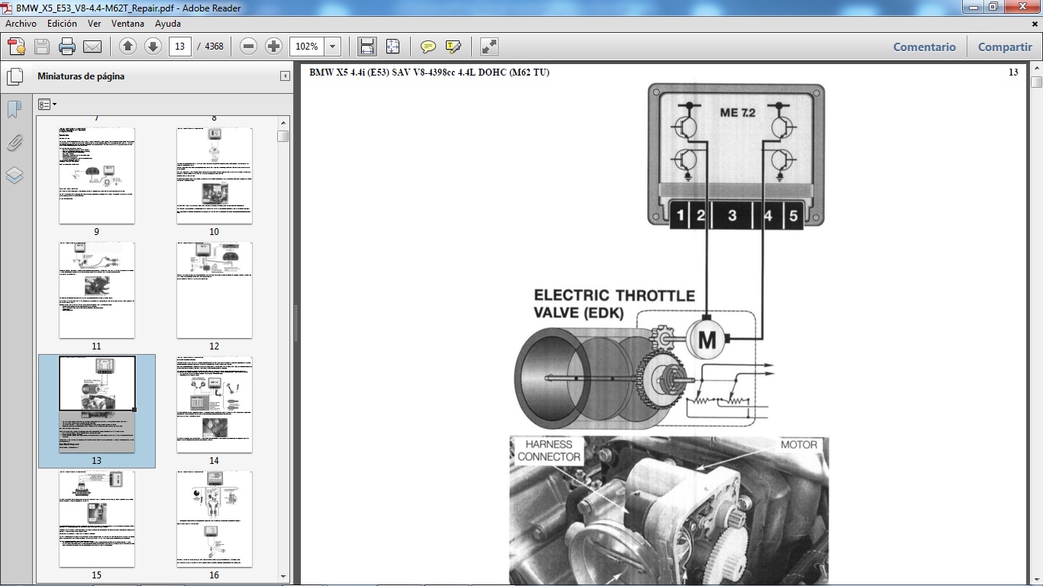Add a sticky note comment
The image size is (1043, 586).
click(428, 47)
